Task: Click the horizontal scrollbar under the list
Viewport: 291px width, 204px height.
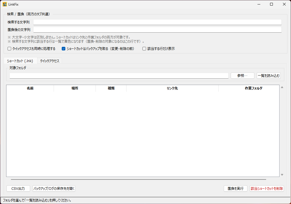Action: [139, 179]
